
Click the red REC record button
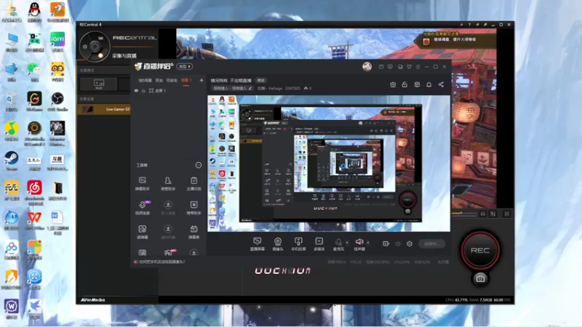coord(480,250)
